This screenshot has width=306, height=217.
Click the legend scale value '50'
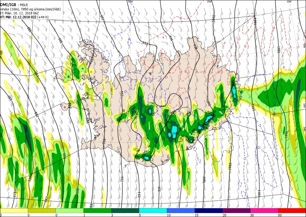[x=280, y=215]
